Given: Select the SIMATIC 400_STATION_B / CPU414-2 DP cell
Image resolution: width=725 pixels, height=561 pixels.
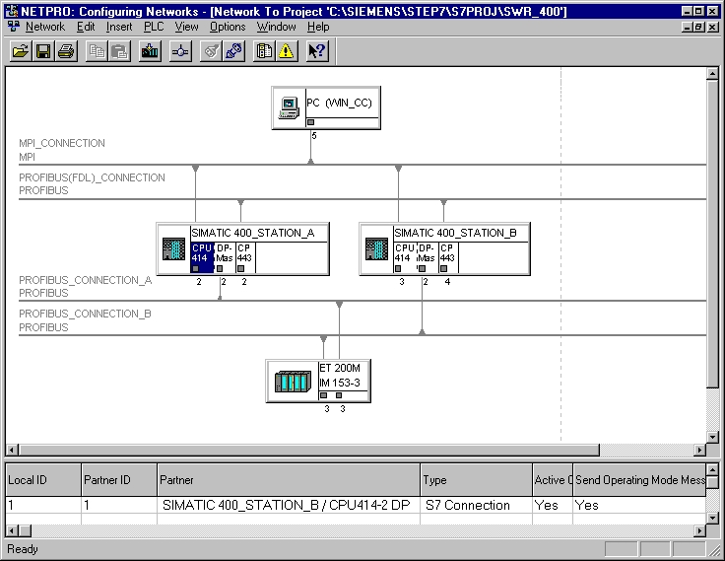Looking at the screenshot, I should tap(289, 505).
